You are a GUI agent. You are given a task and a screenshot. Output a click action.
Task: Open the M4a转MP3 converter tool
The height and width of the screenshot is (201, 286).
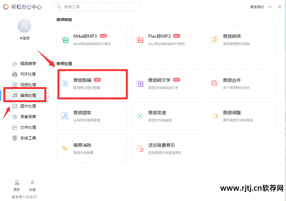[x=92, y=39]
